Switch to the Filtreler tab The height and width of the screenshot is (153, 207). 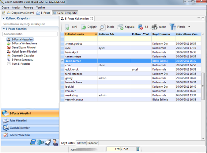(81, 143)
